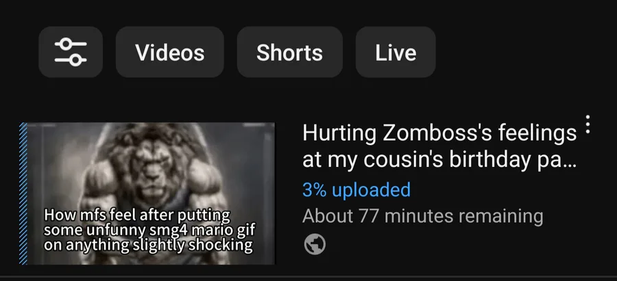Click the birthday pa… truncated title line
This screenshot has height=281, width=617.
[439, 159]
